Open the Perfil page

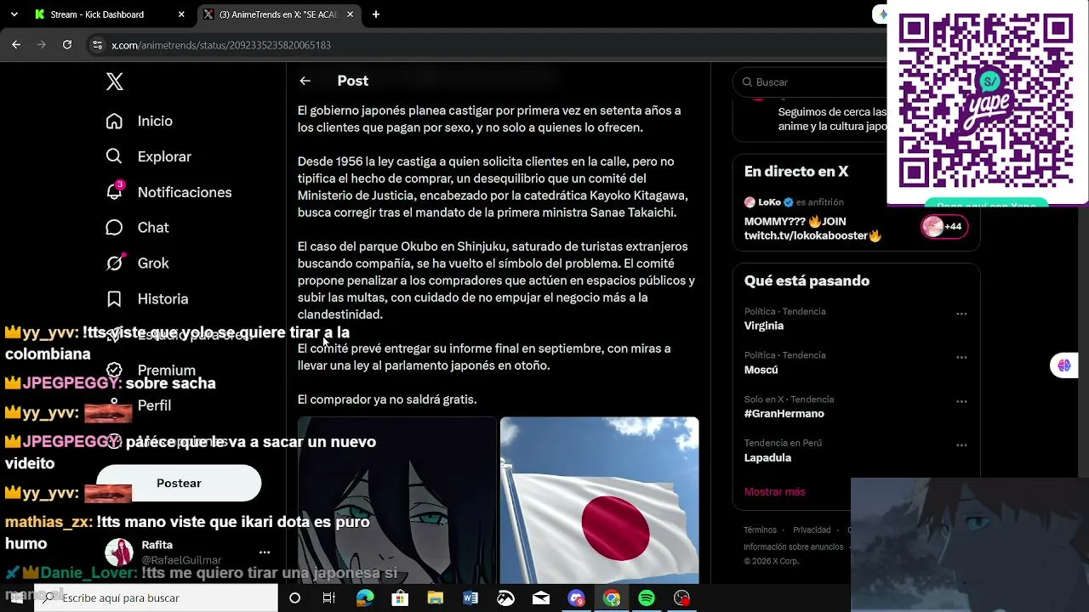point(138,405)
